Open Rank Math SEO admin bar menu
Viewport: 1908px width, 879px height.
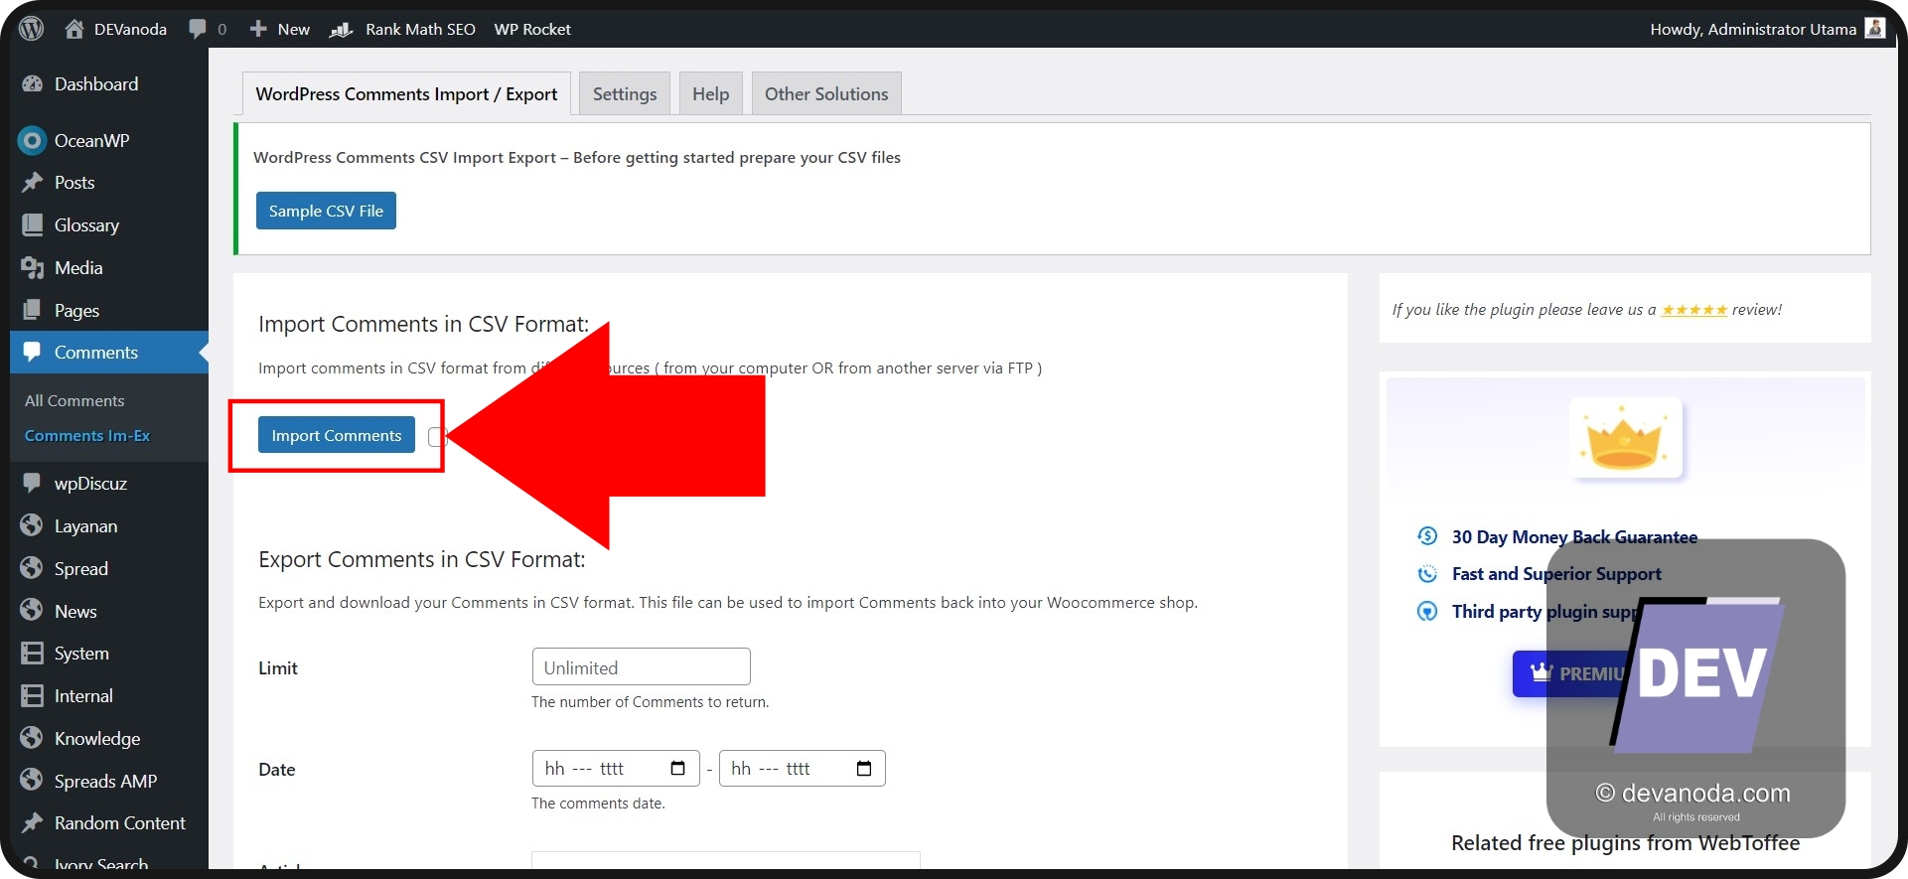point(402,29)
